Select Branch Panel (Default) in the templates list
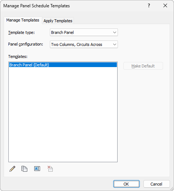 (63, 65)
